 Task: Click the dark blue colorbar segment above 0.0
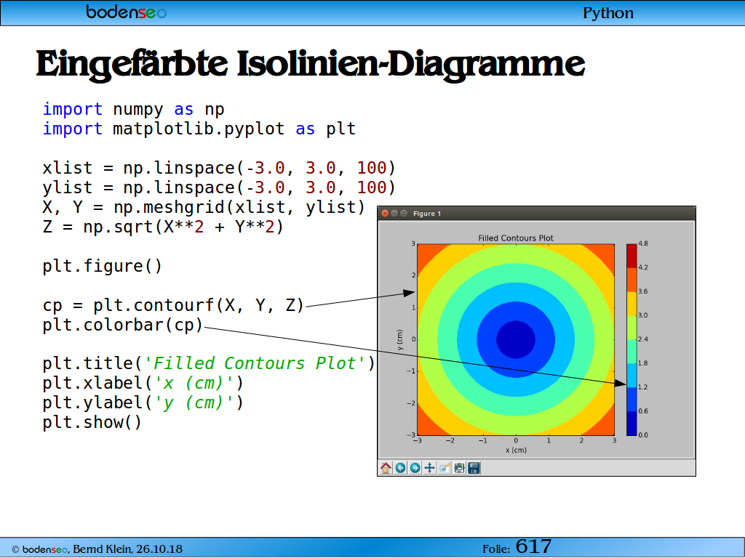coord(632,424)
